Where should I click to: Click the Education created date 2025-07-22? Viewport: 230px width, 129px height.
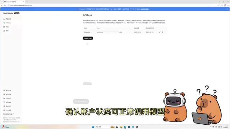click(x=137, y=32)
